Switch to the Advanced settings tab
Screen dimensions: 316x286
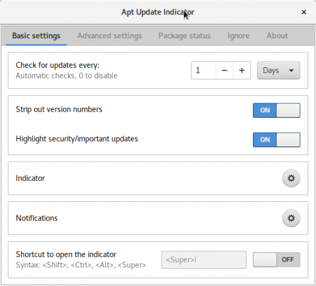pyautogui.click(x=109, y=35)
